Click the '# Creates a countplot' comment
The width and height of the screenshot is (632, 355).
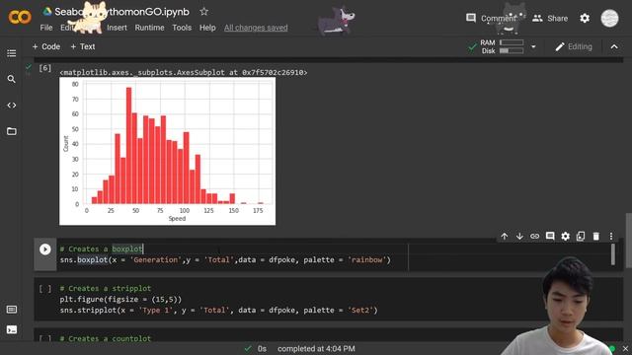coord(106,338)
